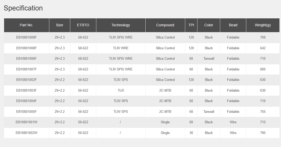The image size is (281, 147).
Task: Click the ETRTO column header
Action: (83, 25)
